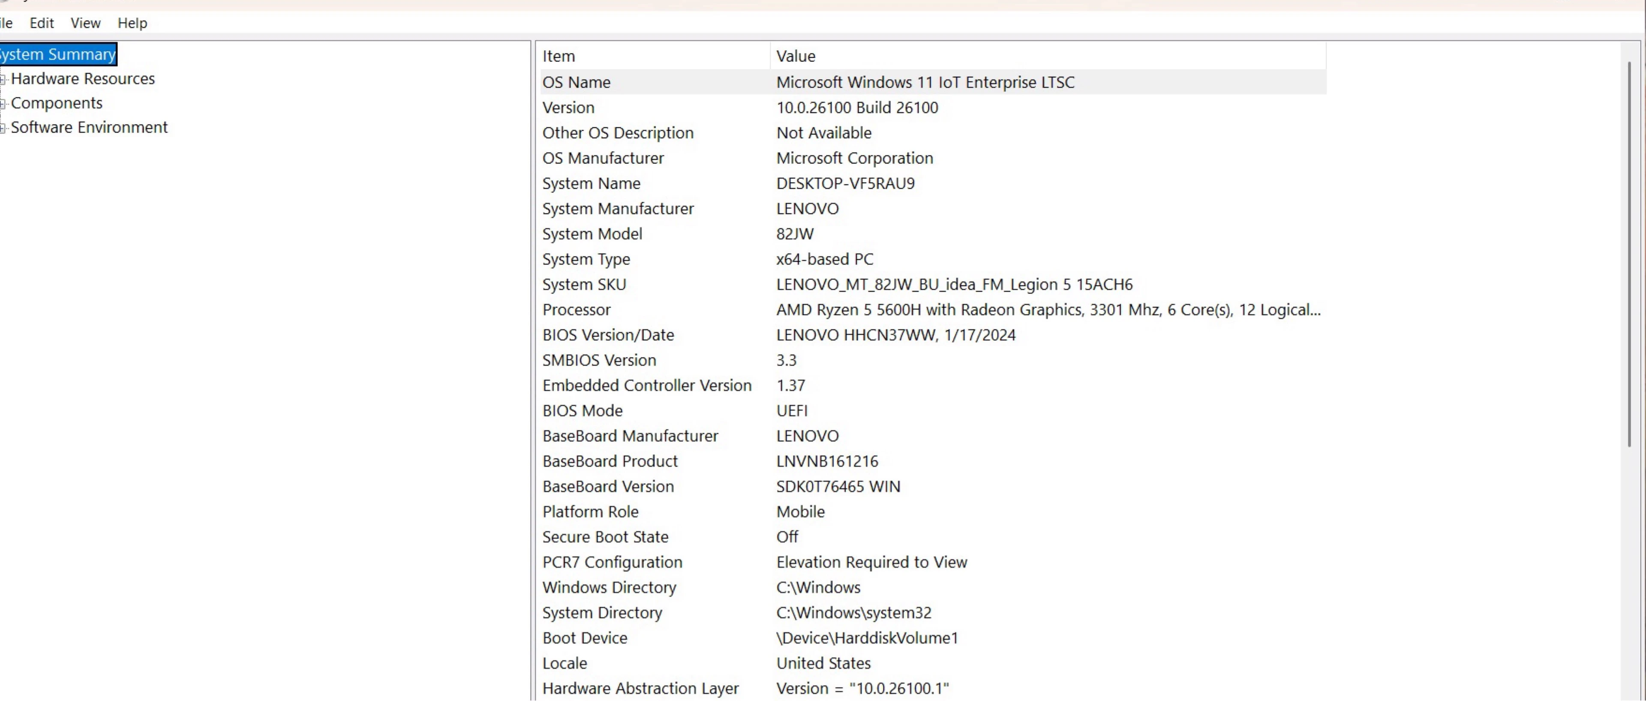Select the BaseBoard Manufacturer row label

point(631,436)
